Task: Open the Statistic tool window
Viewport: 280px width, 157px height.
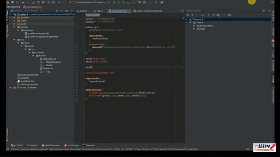Action: coord(32,145)
